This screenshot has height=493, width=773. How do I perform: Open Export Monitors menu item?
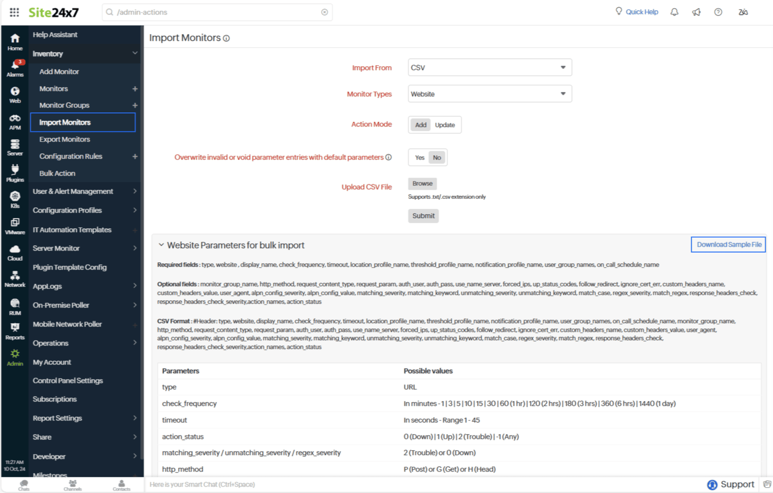(65, 139)
